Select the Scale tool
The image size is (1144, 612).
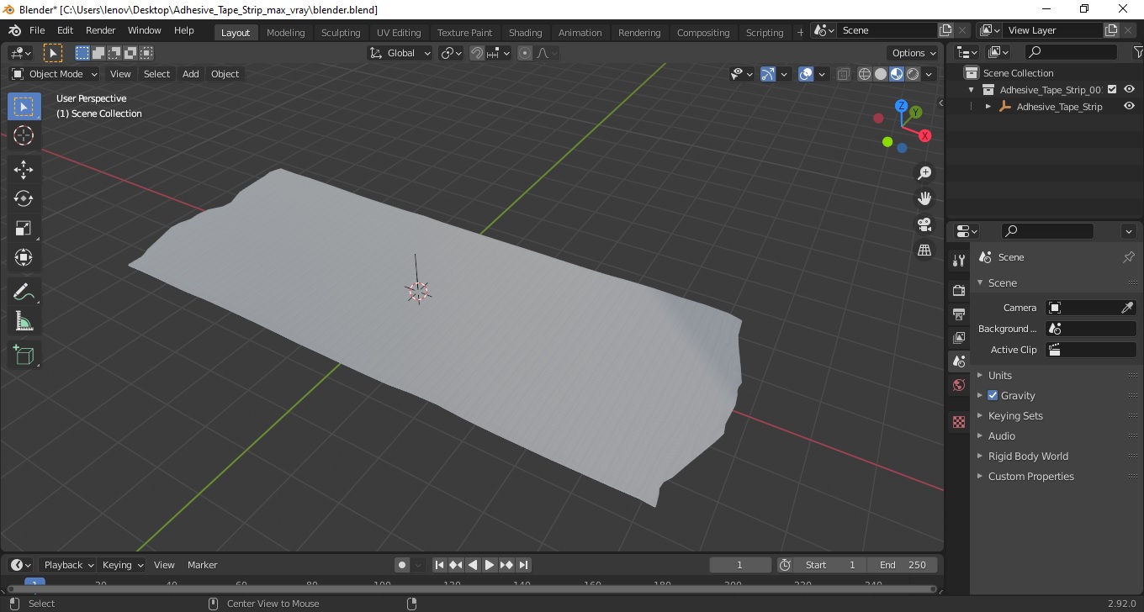click(x=24, y=229)
